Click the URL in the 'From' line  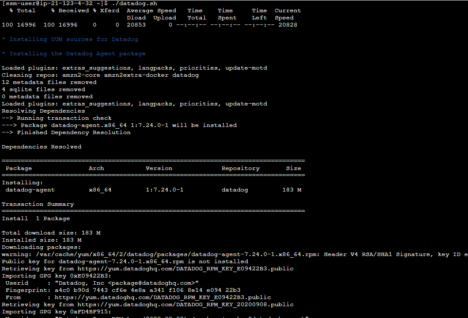coord(163,297)
